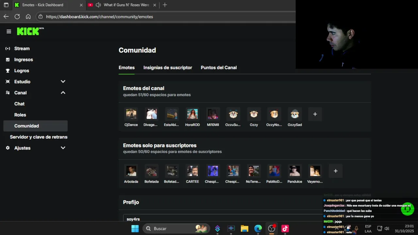The image size is (418, 235).
Task: Click the 'Emotes solo para suscriptores' heading
Action: (x=160, y=145)
